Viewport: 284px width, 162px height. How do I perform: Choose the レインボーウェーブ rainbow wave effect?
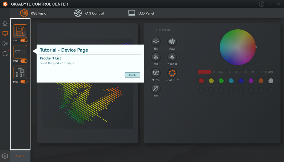172,73
